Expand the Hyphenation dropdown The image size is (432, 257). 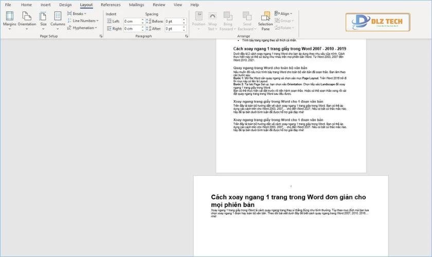coord(82,28)
